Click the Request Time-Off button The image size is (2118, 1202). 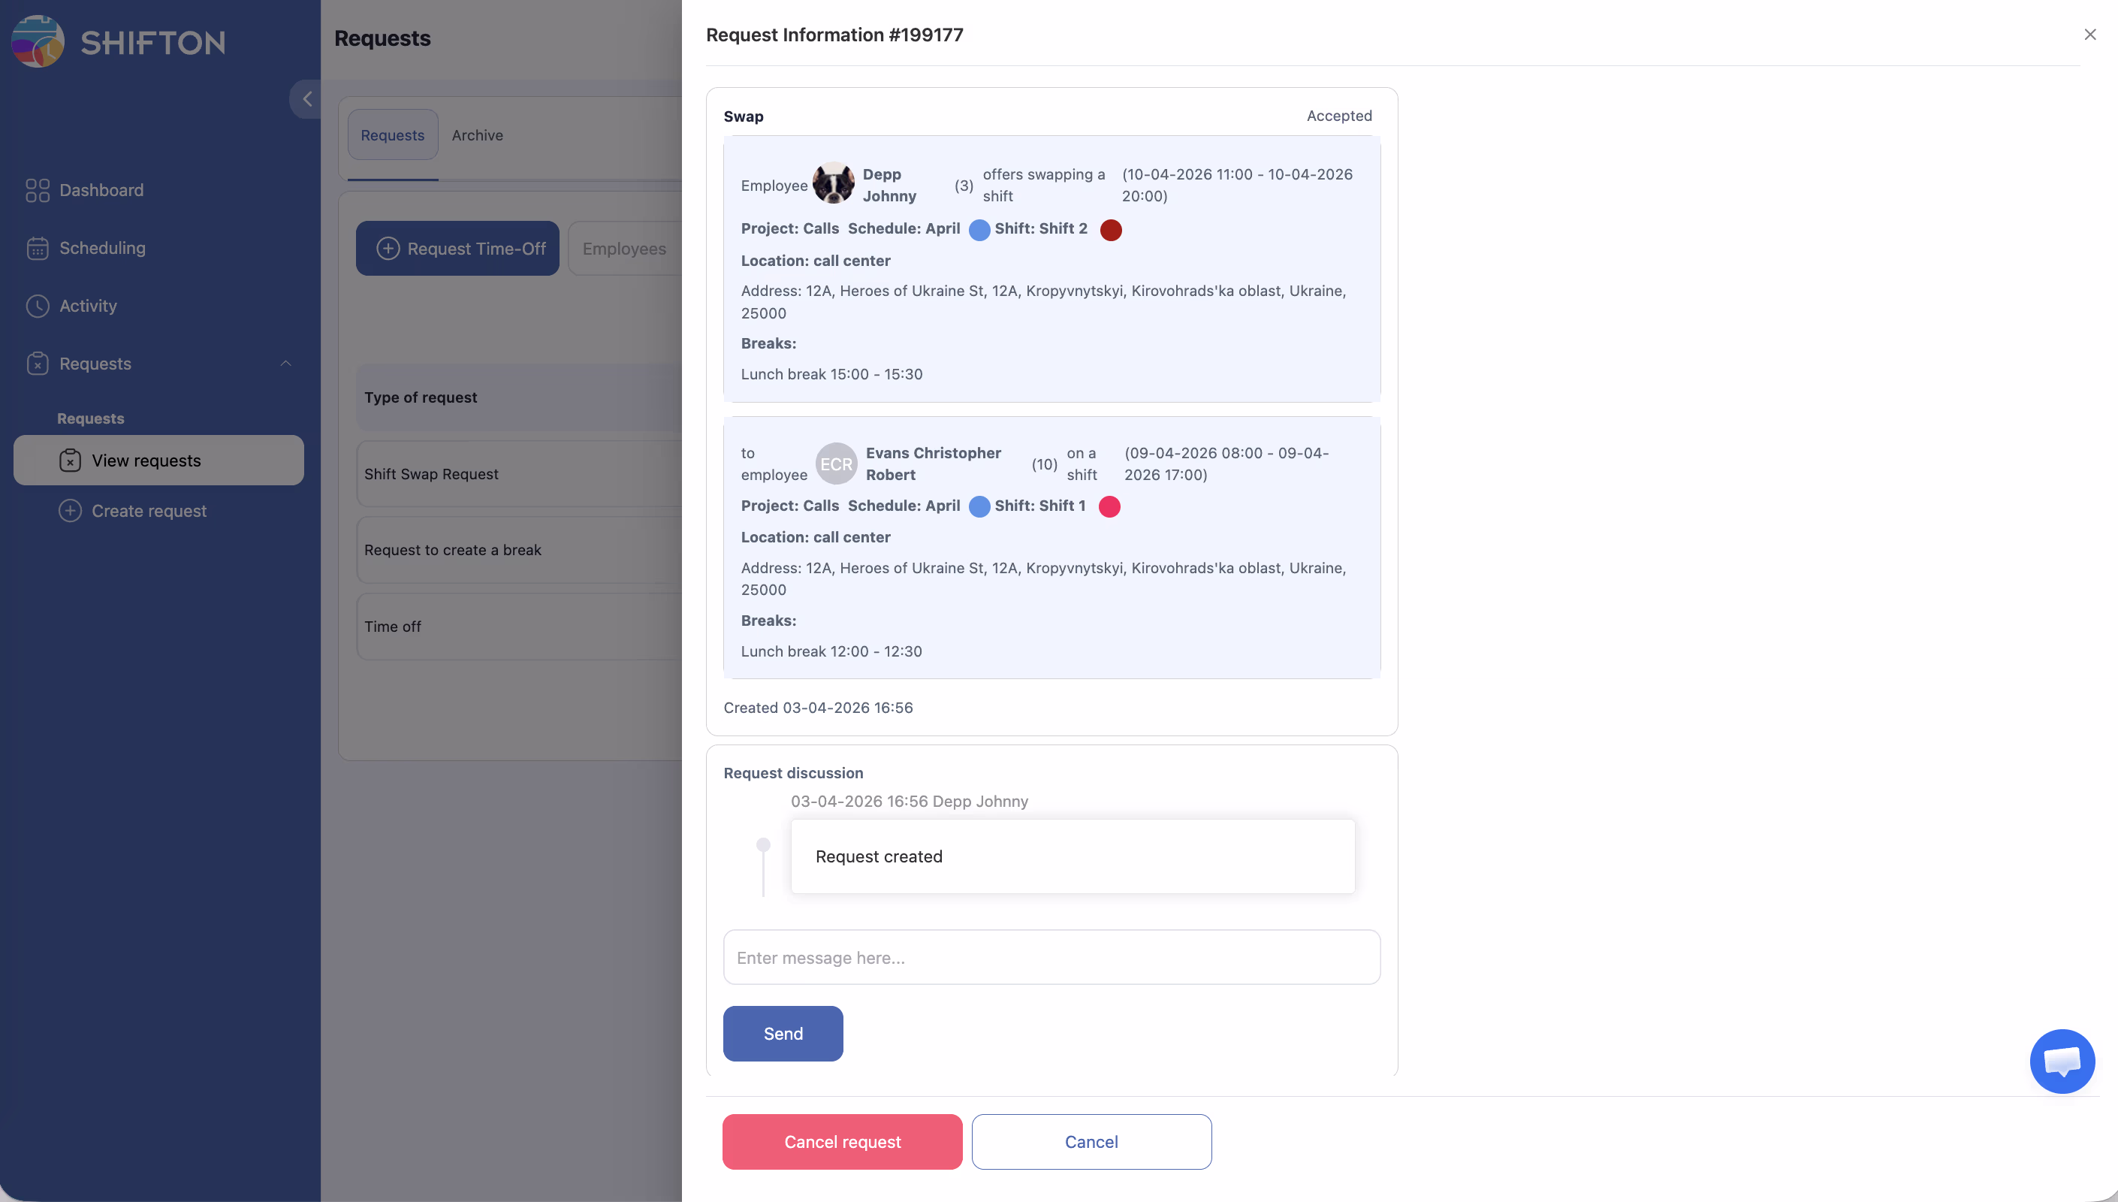tap(457, 249)
